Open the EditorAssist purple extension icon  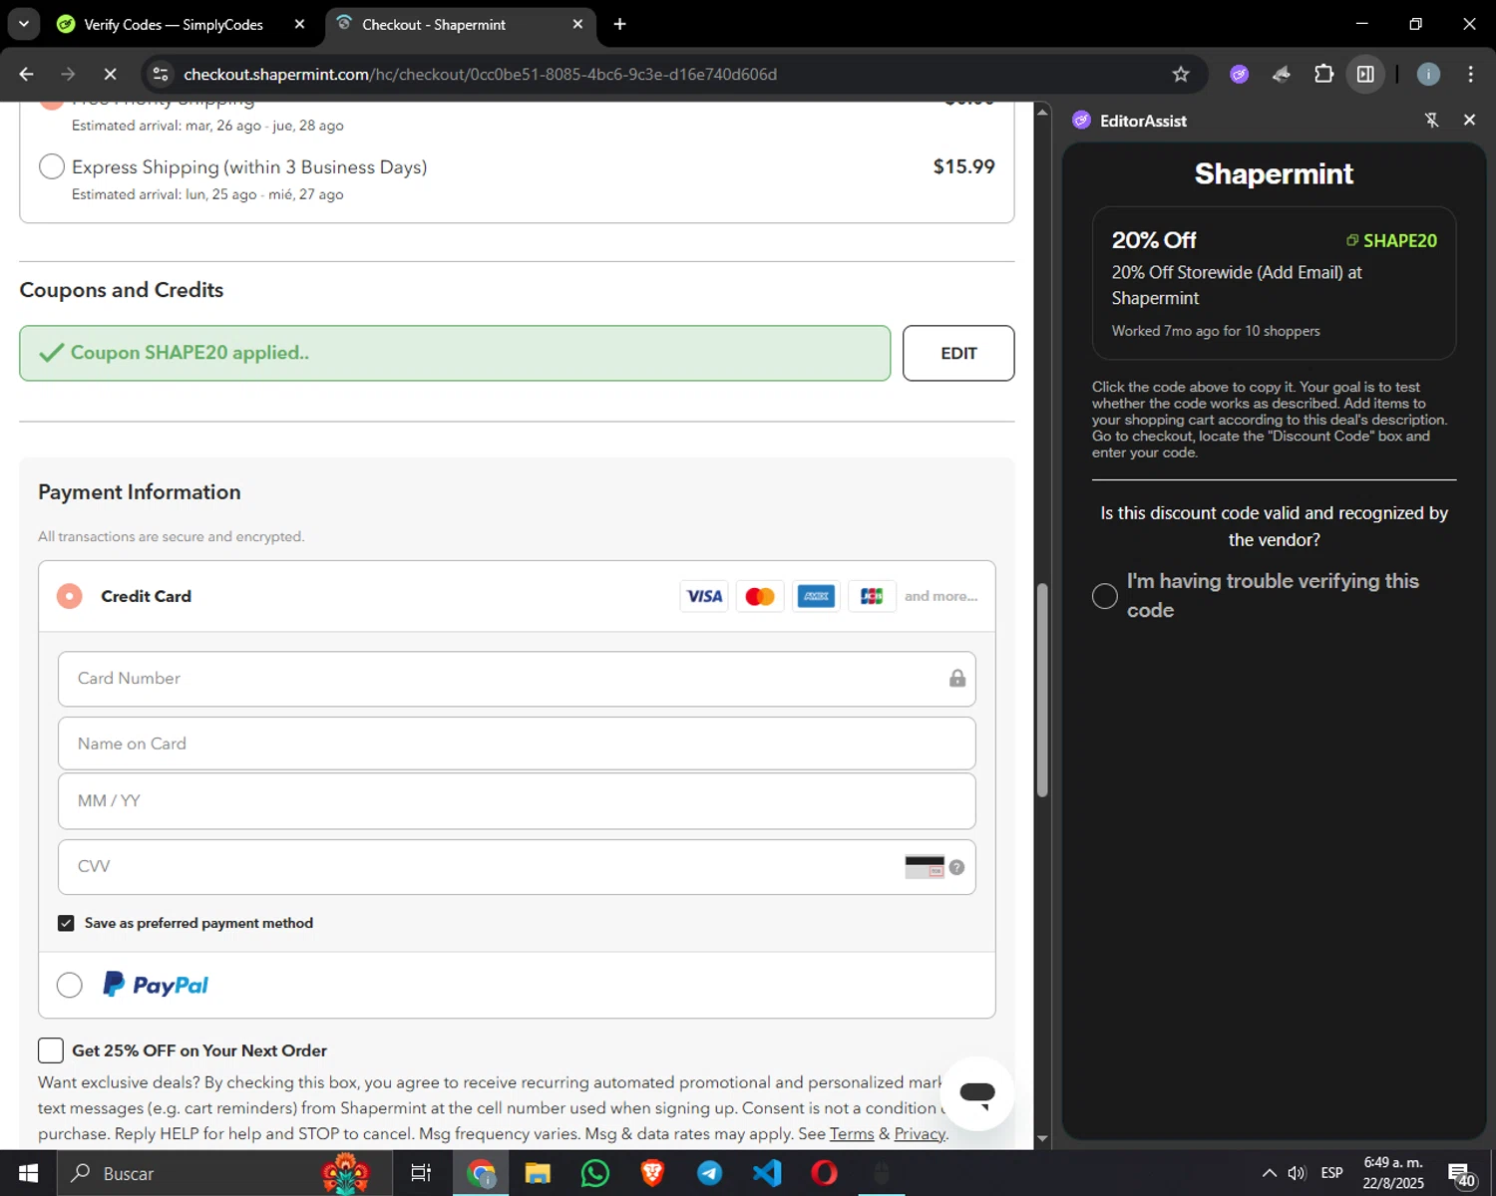pyautogui.click(x=1239, y=74)
